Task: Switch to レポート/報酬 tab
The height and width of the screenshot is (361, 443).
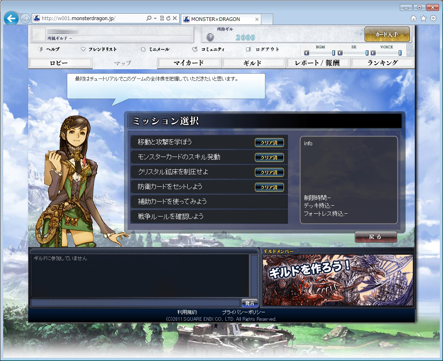Action: pos(318,63)
